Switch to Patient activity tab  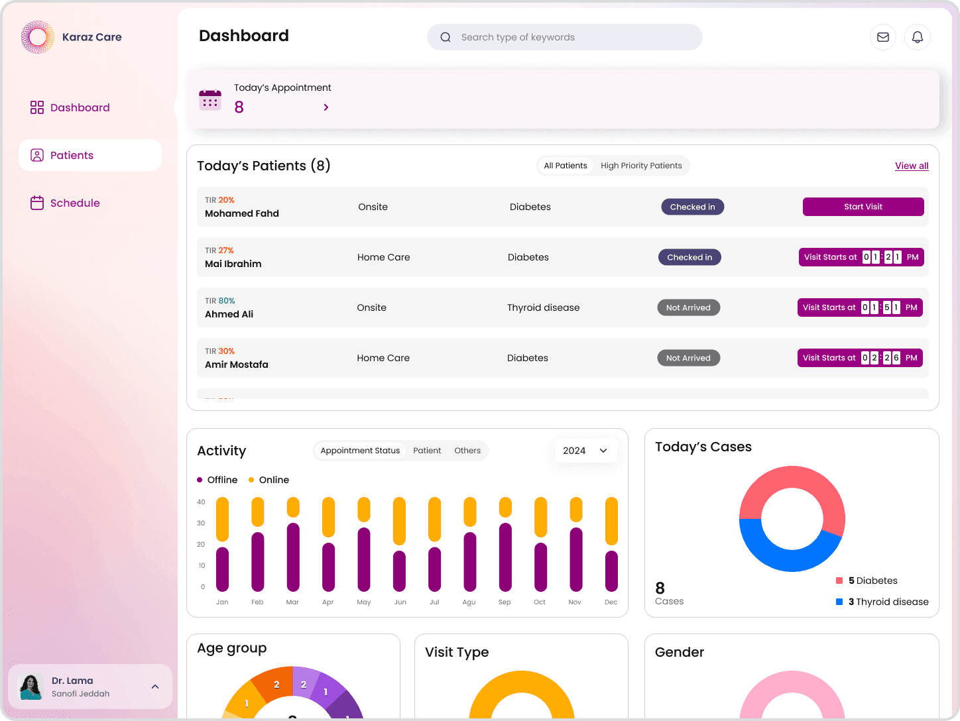[x=427, y=451]
